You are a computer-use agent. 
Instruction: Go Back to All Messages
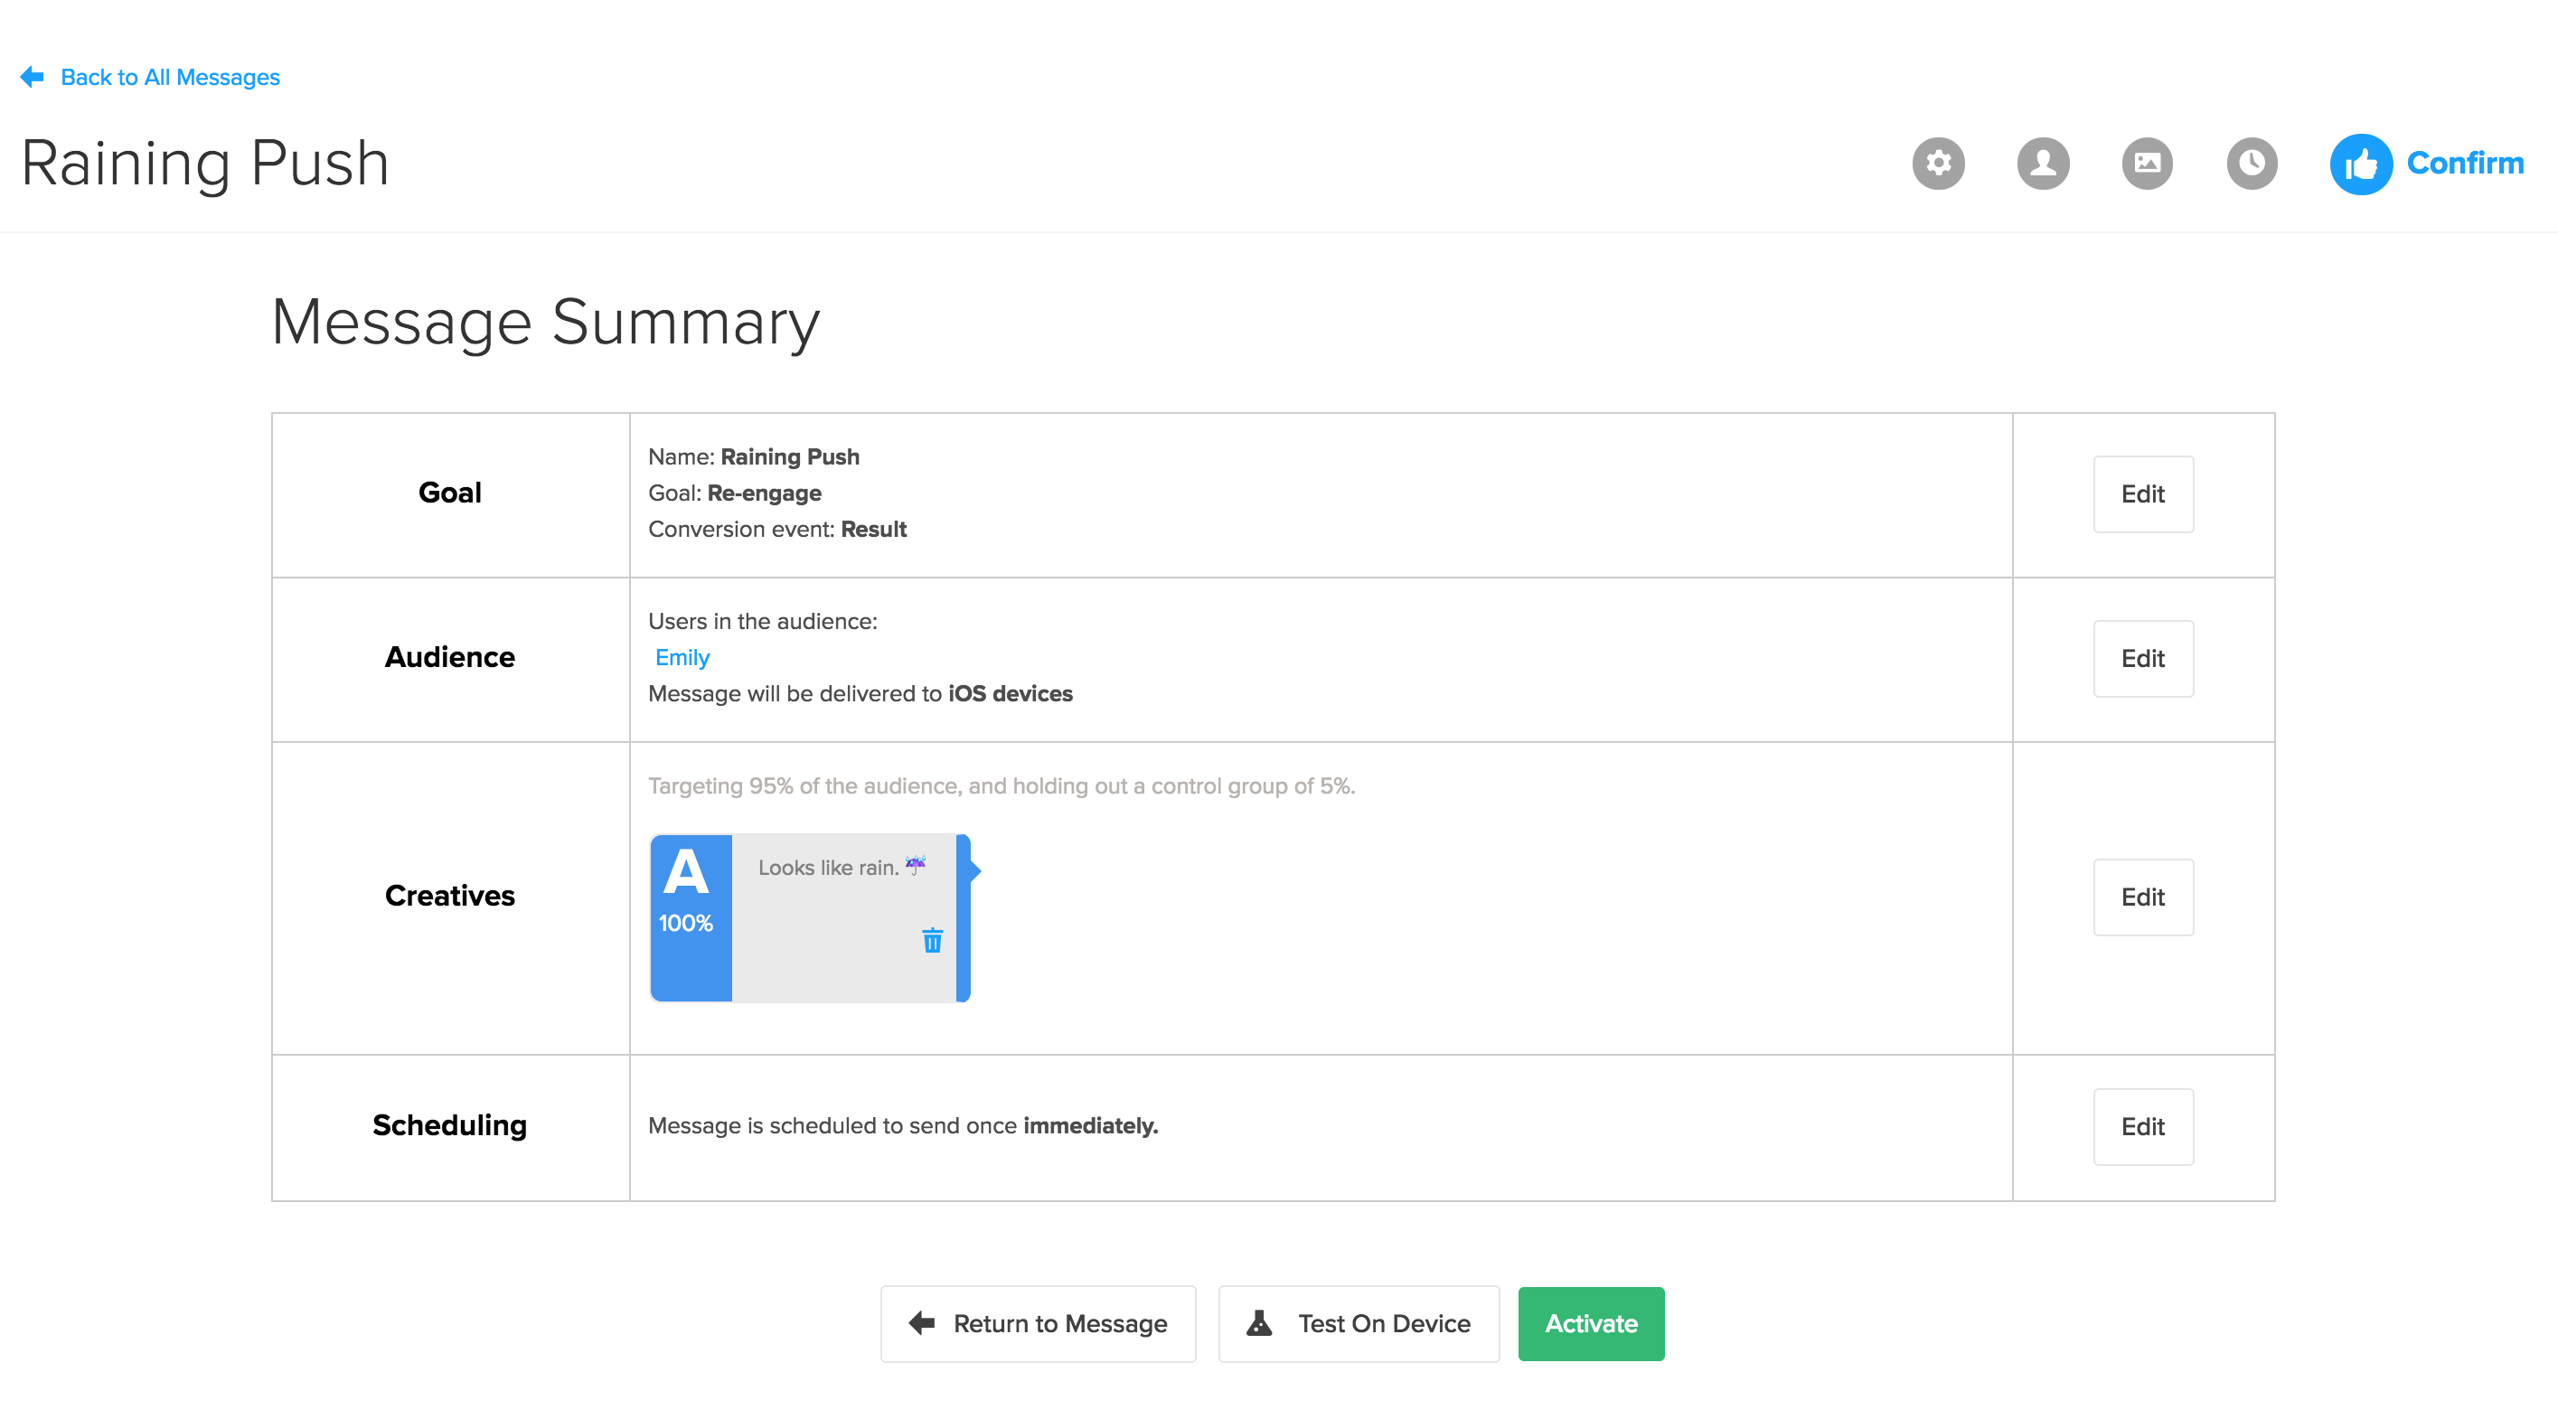point(170,77)
